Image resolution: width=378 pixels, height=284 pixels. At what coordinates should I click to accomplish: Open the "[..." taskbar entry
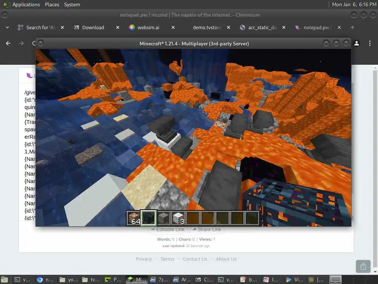[x=317, y=280]
